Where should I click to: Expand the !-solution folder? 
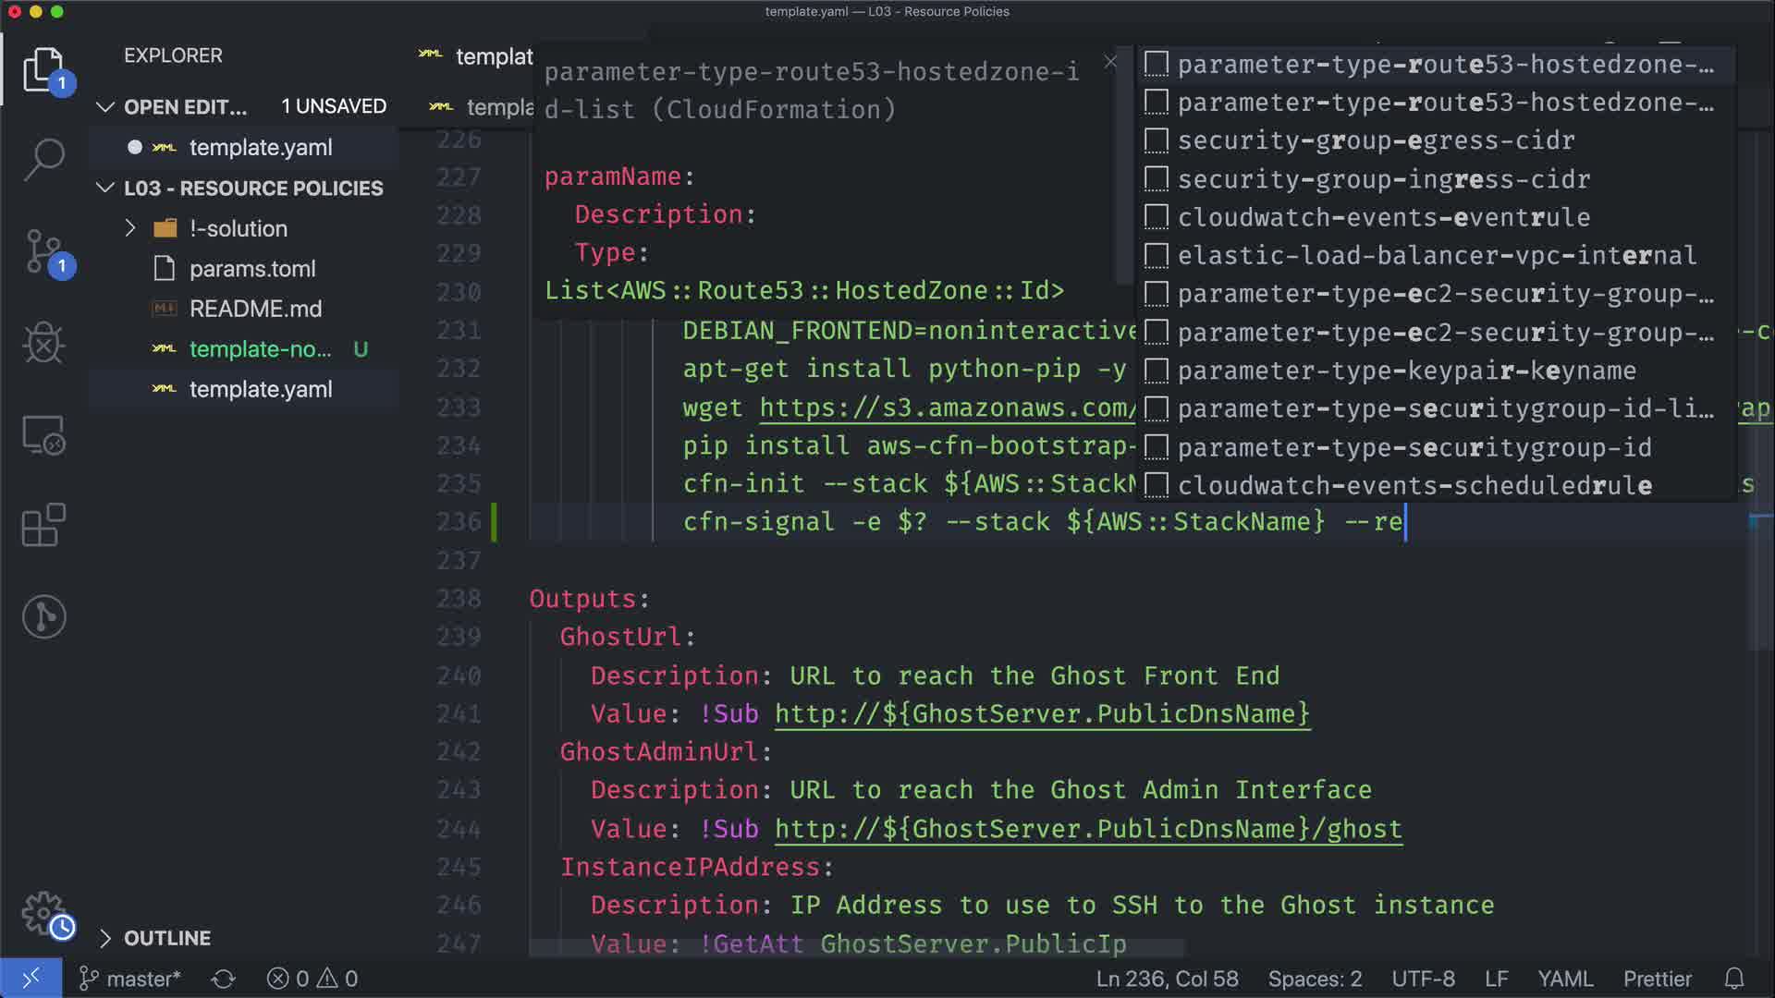tap(238, 228)
